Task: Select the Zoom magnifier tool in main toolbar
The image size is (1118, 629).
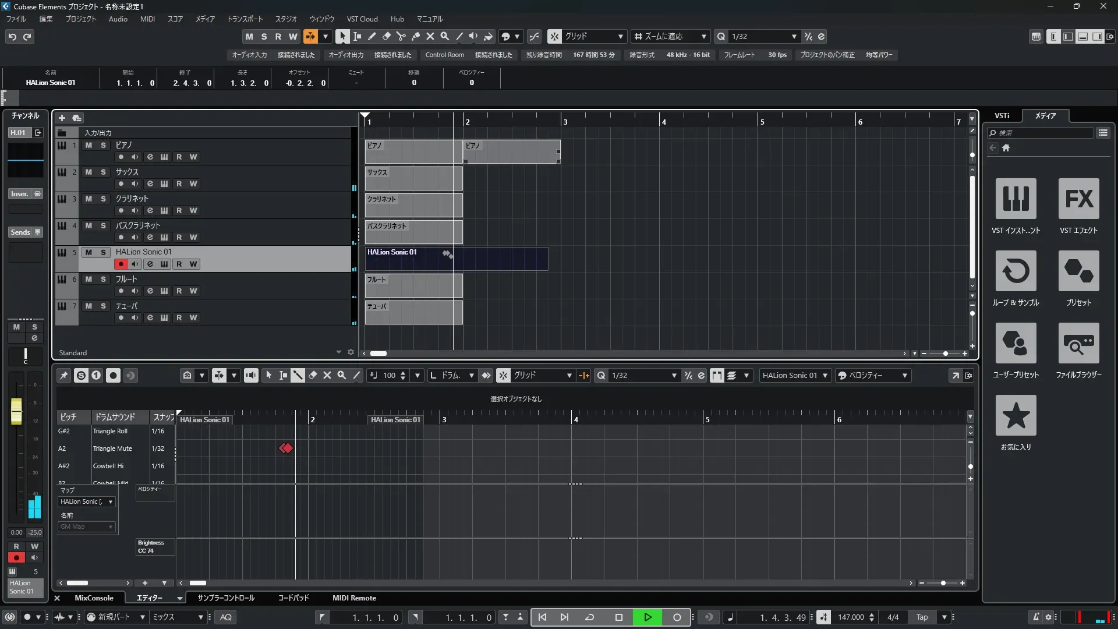Action: pyautogui.click(x=444, y=36)
